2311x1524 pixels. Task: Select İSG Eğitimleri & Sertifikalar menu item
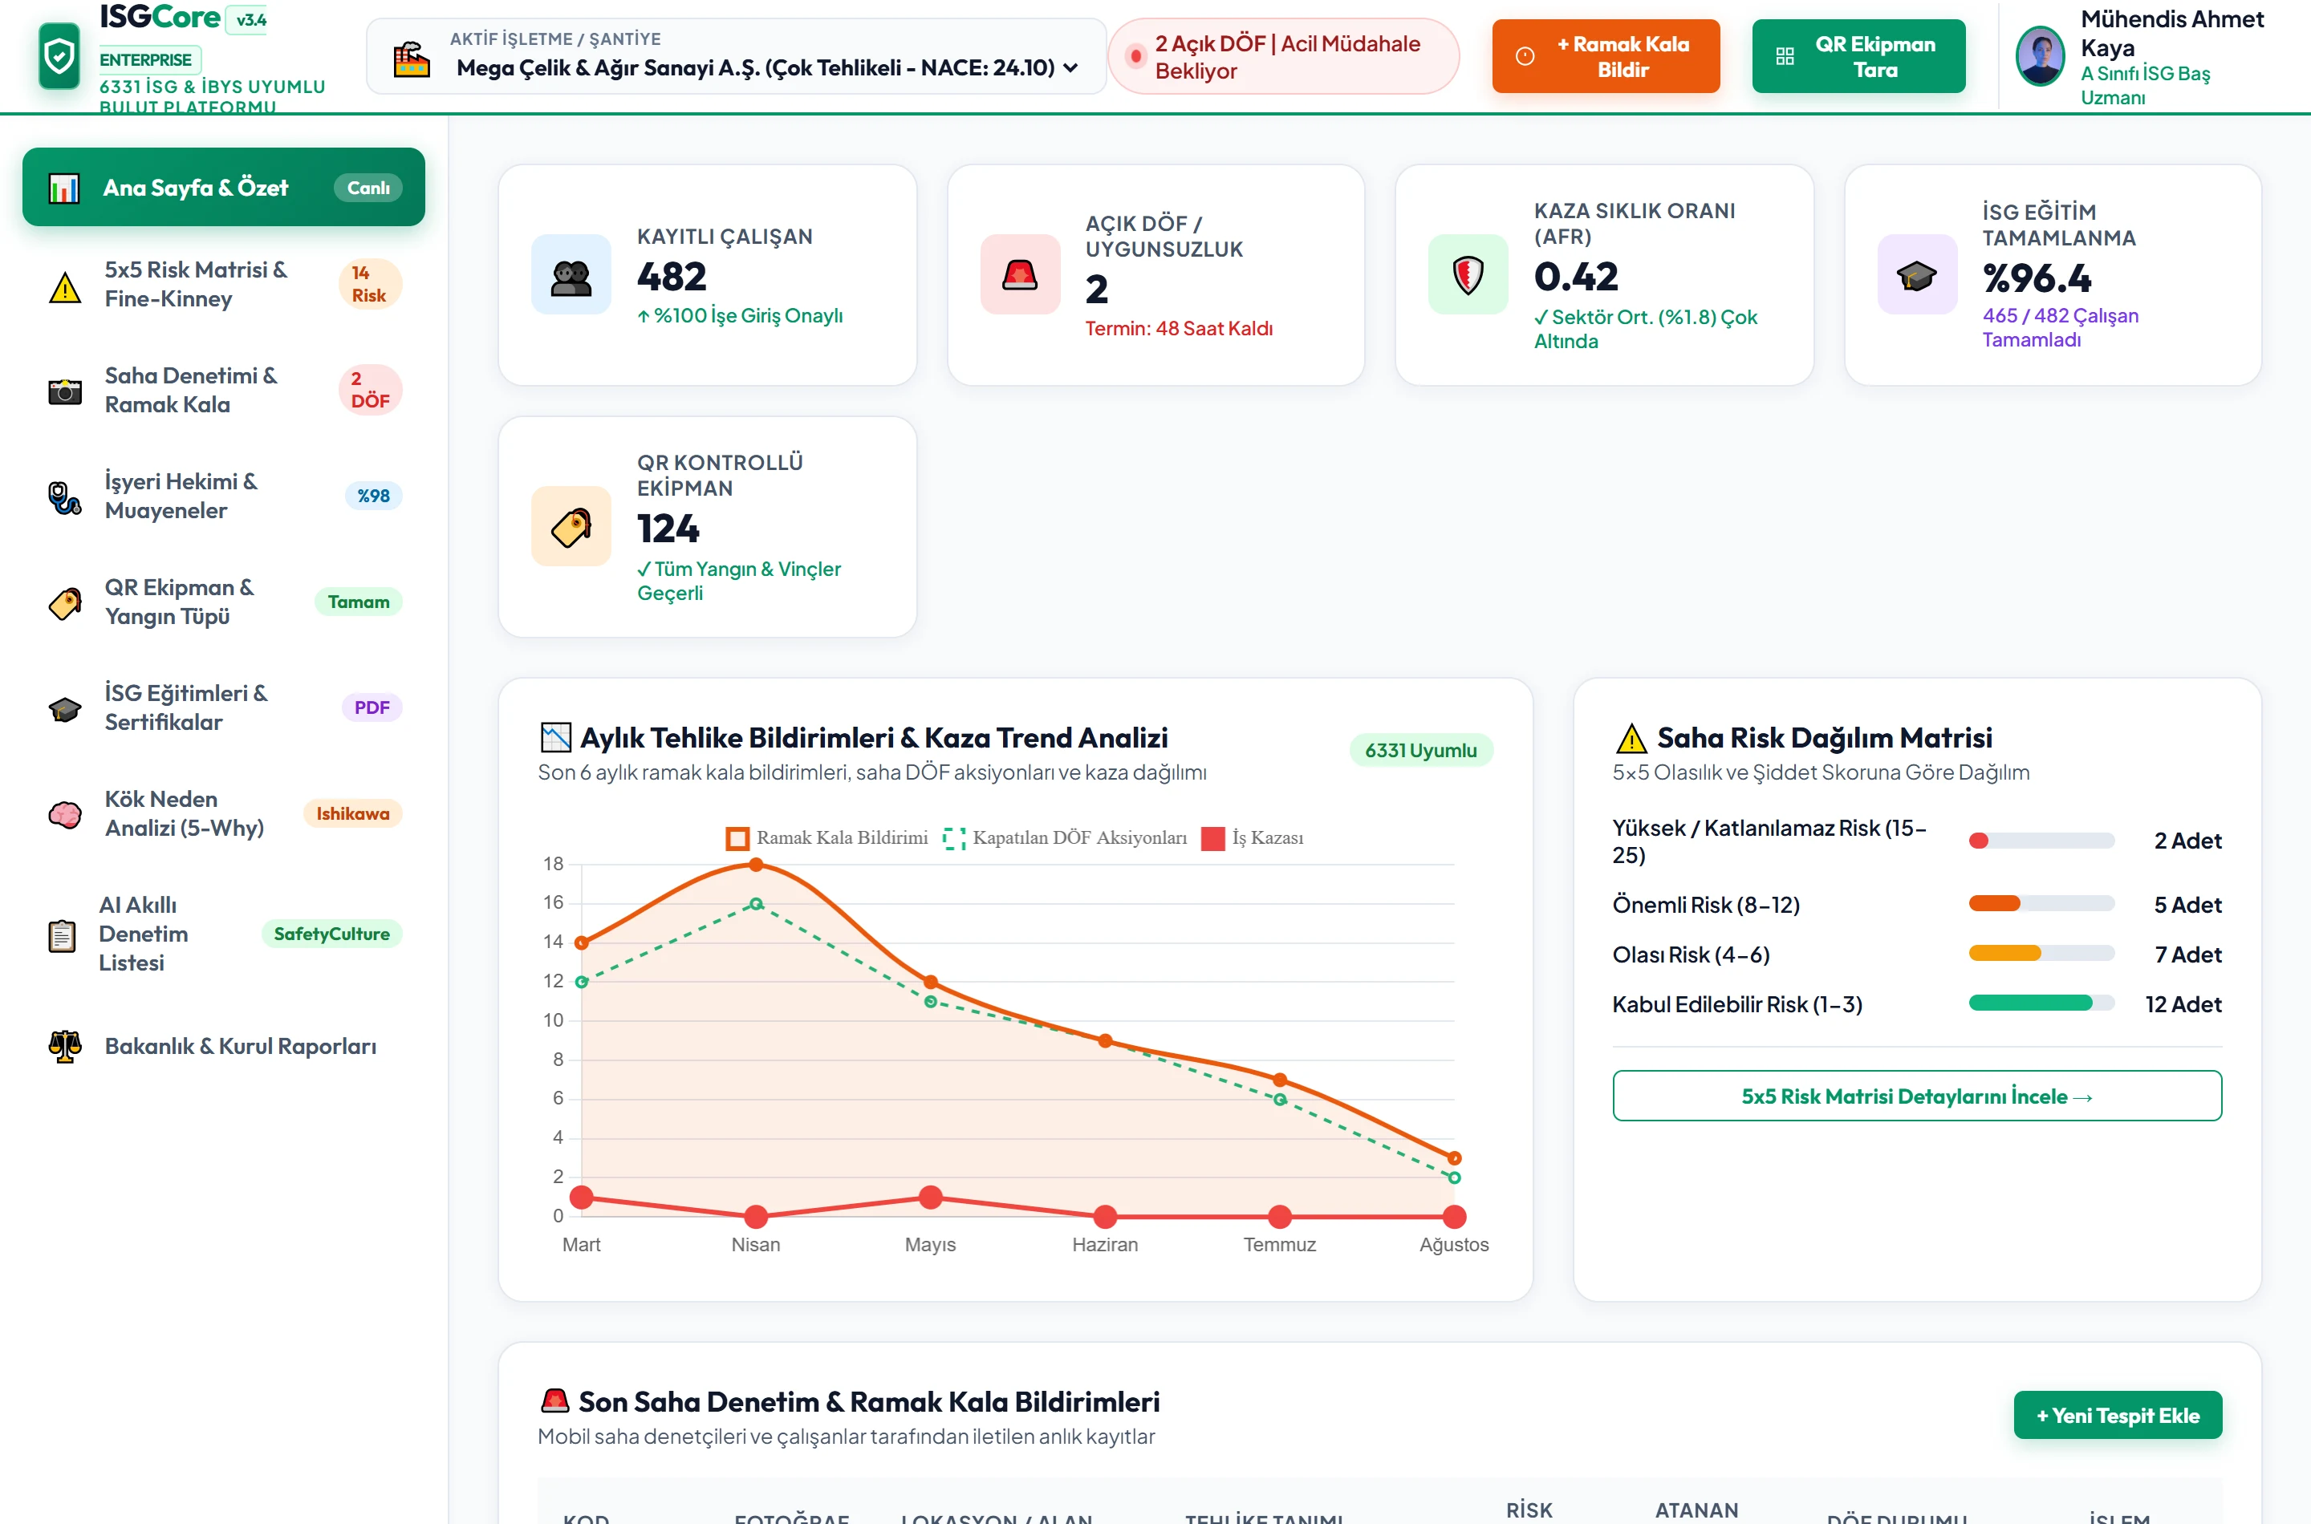click(224, 708)
